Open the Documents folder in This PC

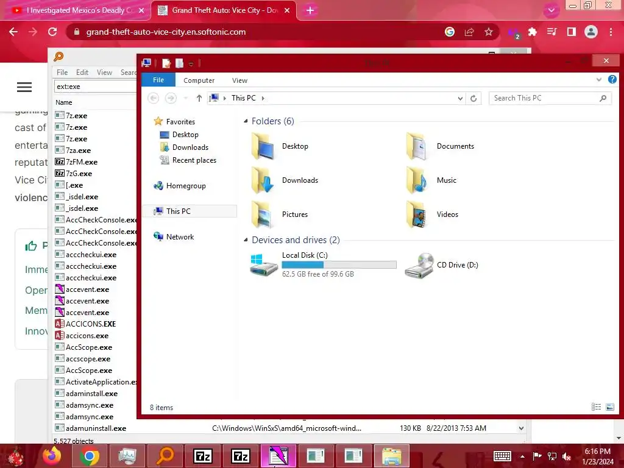441,146
